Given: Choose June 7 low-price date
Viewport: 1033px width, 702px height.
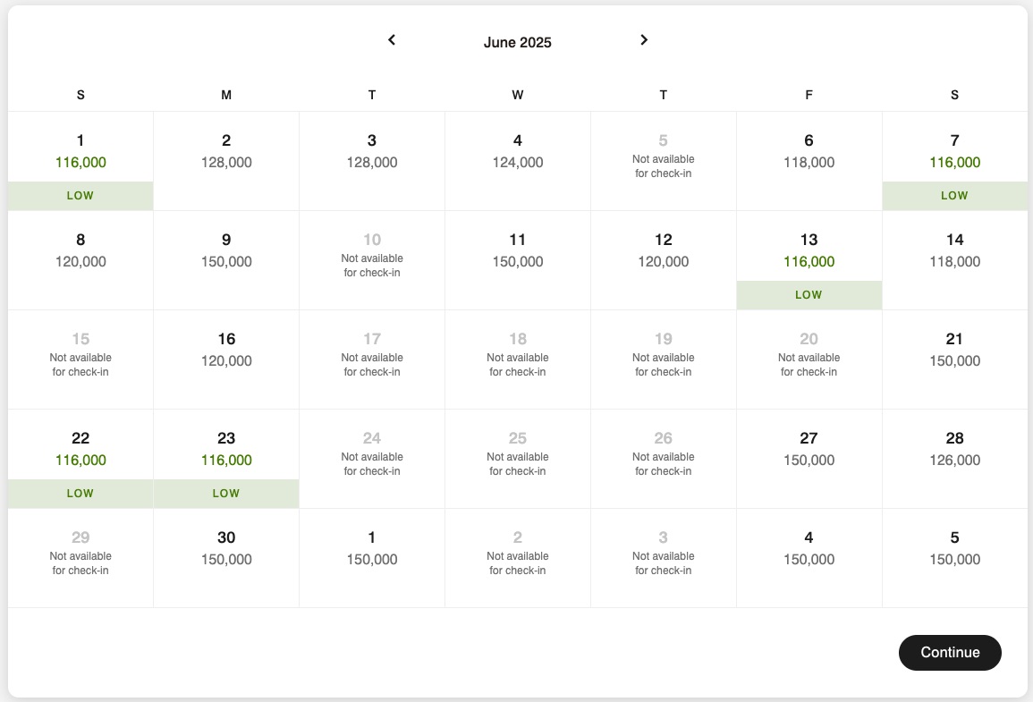Looking at the screenshot, I should (x=954, y=161).
